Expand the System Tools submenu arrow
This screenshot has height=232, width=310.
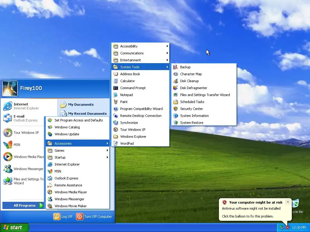(167, 67)
